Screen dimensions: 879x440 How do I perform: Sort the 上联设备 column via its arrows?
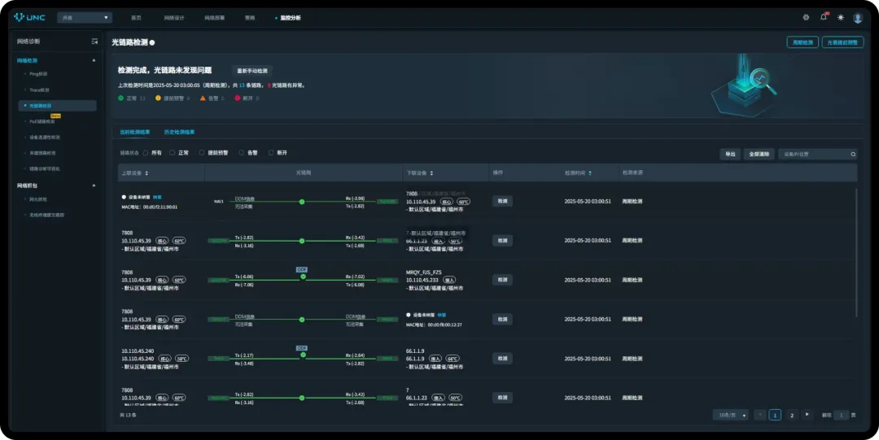click(146, 173)
